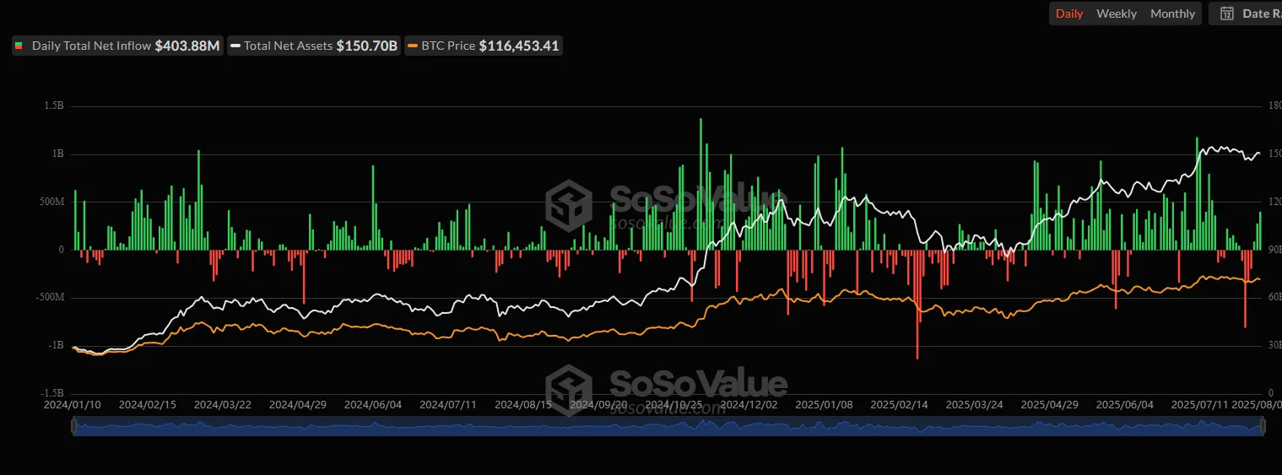Image resolution: width=1282 pixels, height=475 pixels.
Task: Click the lower SoSoValue watermark logo icon
Action: (x=569, y=389)
